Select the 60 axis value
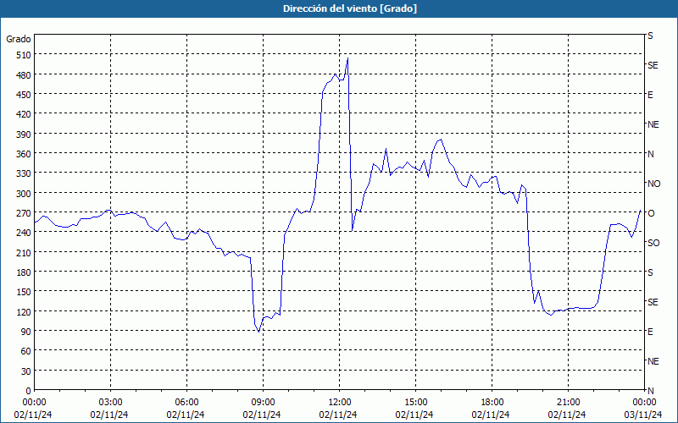678x423 pixels. tap(25, 351)
